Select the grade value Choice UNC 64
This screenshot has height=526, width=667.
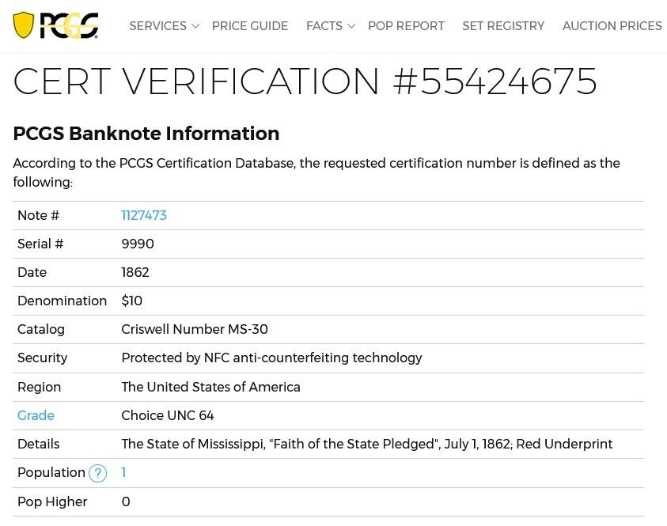coord(167,415)
